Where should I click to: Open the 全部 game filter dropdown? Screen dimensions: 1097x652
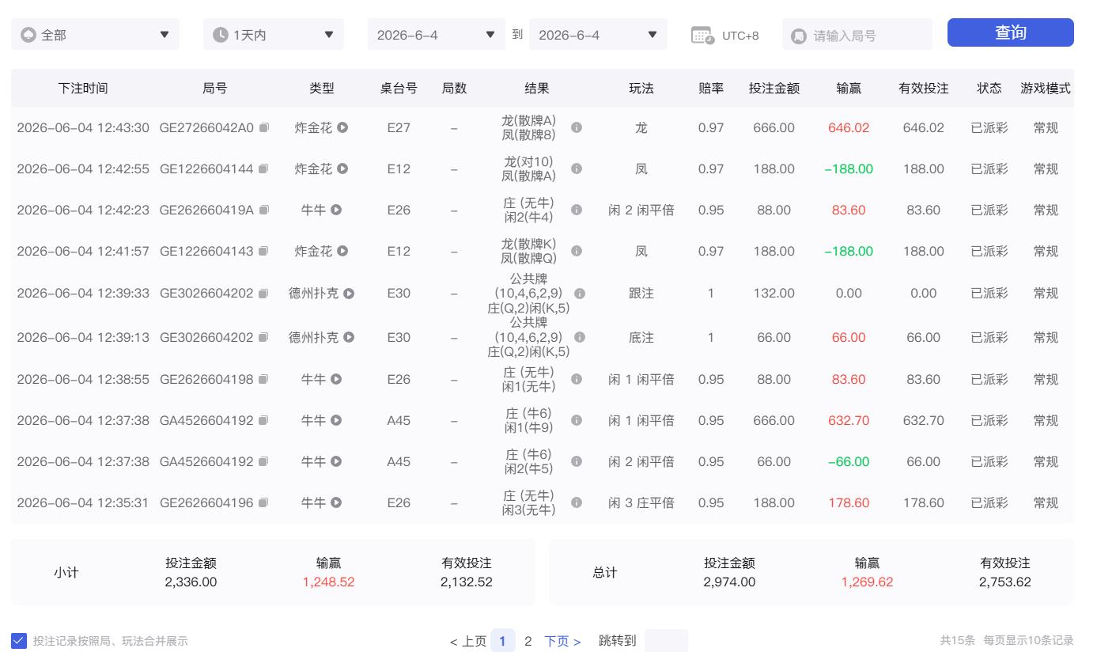[95, 35]
